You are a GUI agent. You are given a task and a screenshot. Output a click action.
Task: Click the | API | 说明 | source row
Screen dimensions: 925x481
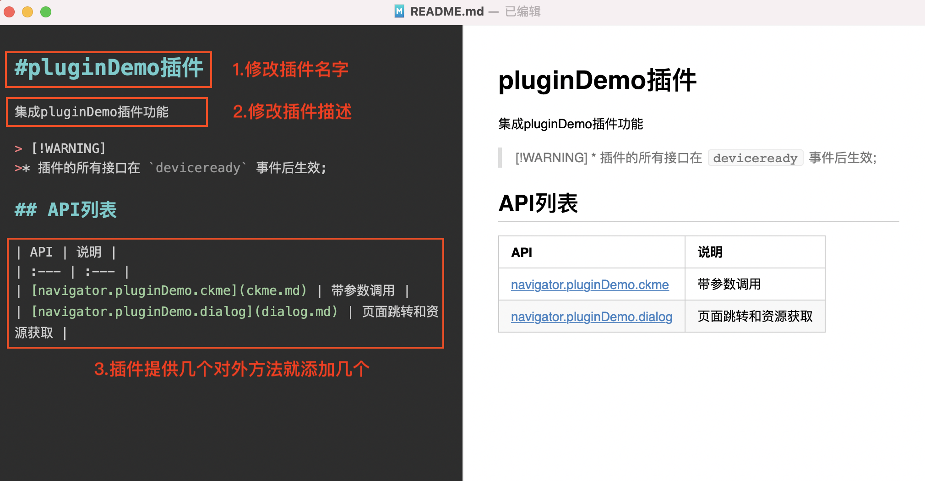[66, 252]
